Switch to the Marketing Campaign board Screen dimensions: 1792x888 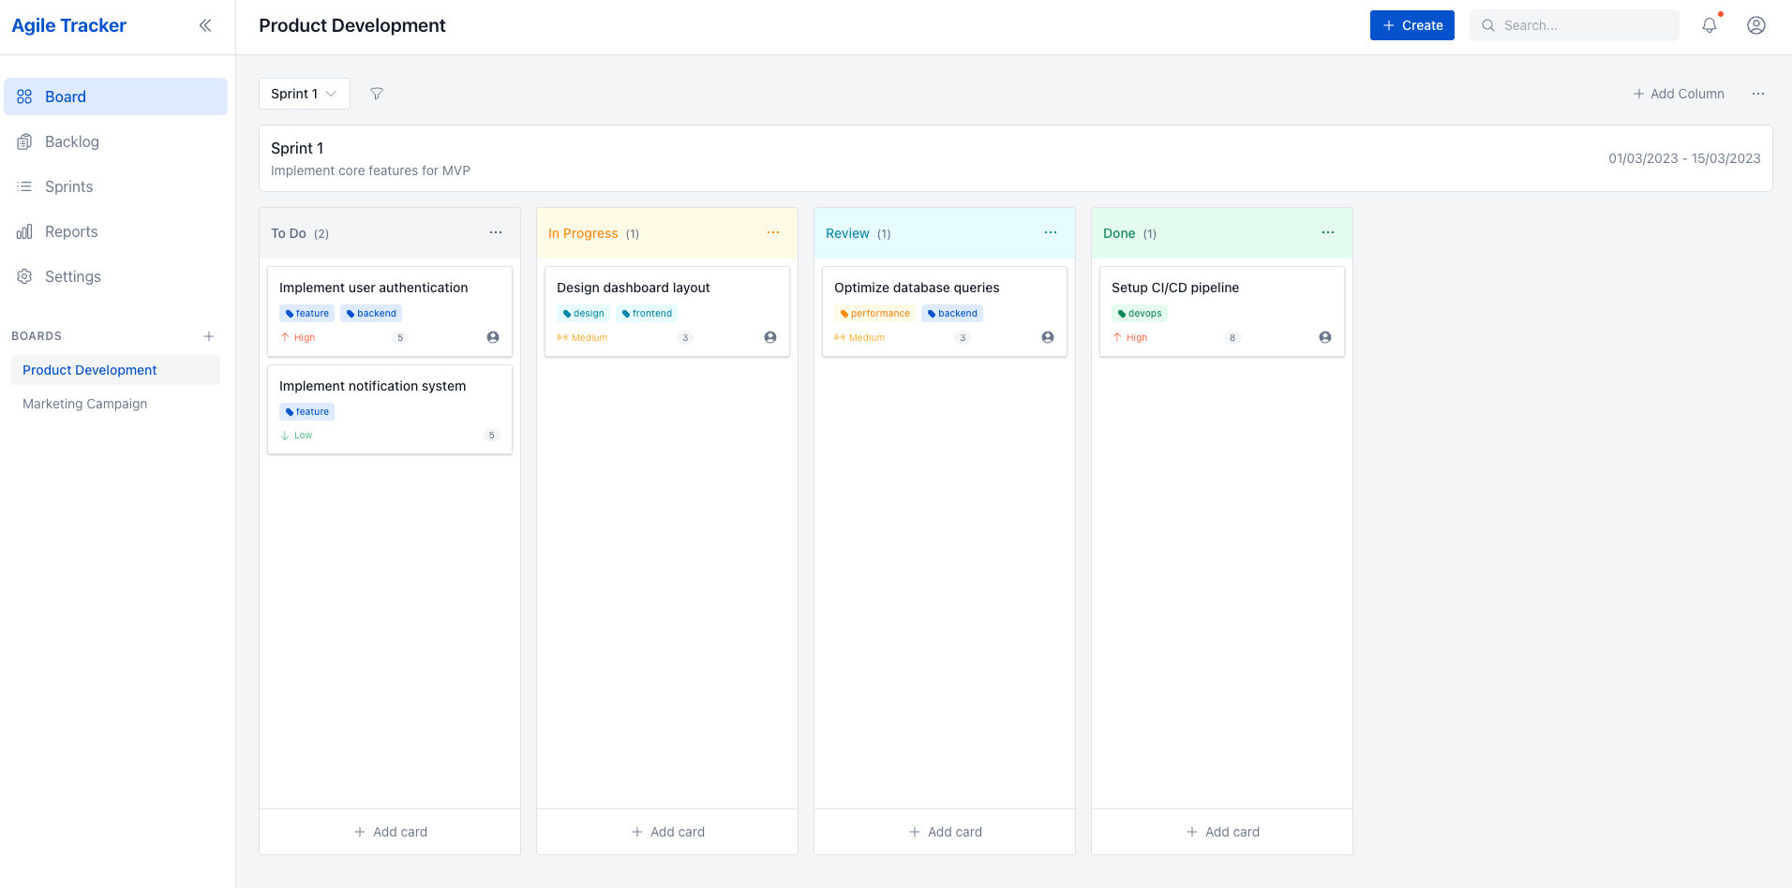84,404
